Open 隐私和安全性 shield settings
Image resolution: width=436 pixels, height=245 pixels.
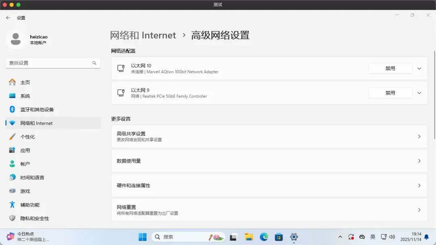(x=35, y=218)
